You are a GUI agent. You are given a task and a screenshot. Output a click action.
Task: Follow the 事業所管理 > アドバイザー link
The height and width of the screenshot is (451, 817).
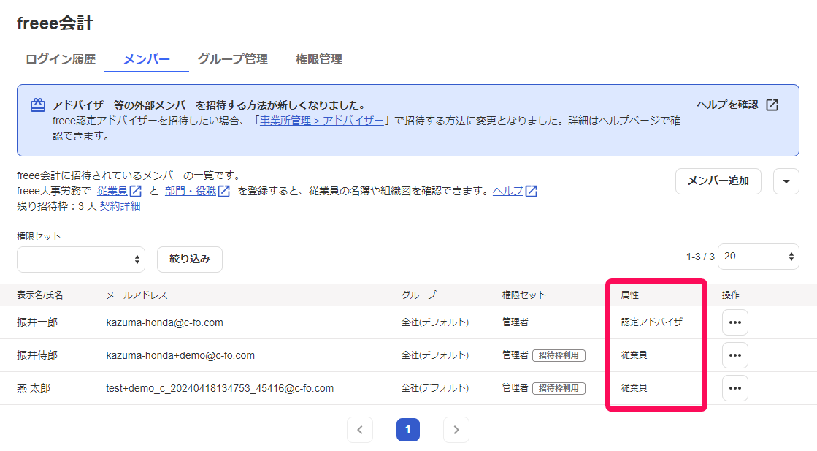pyautogui.click(x=321, y=121)
